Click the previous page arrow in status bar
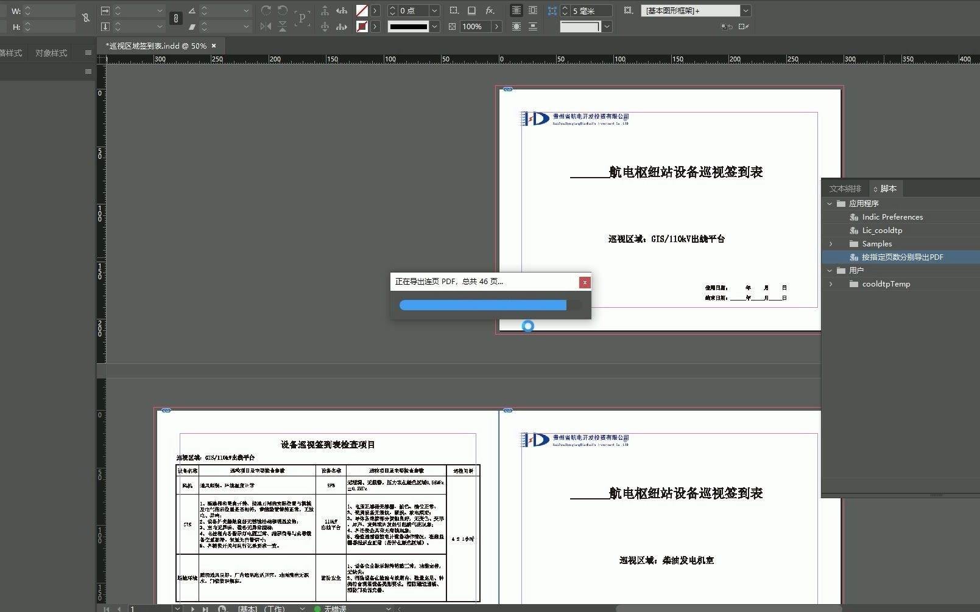Image resolution: width=980 pixels, height=612 pixels. click(119, 608)
